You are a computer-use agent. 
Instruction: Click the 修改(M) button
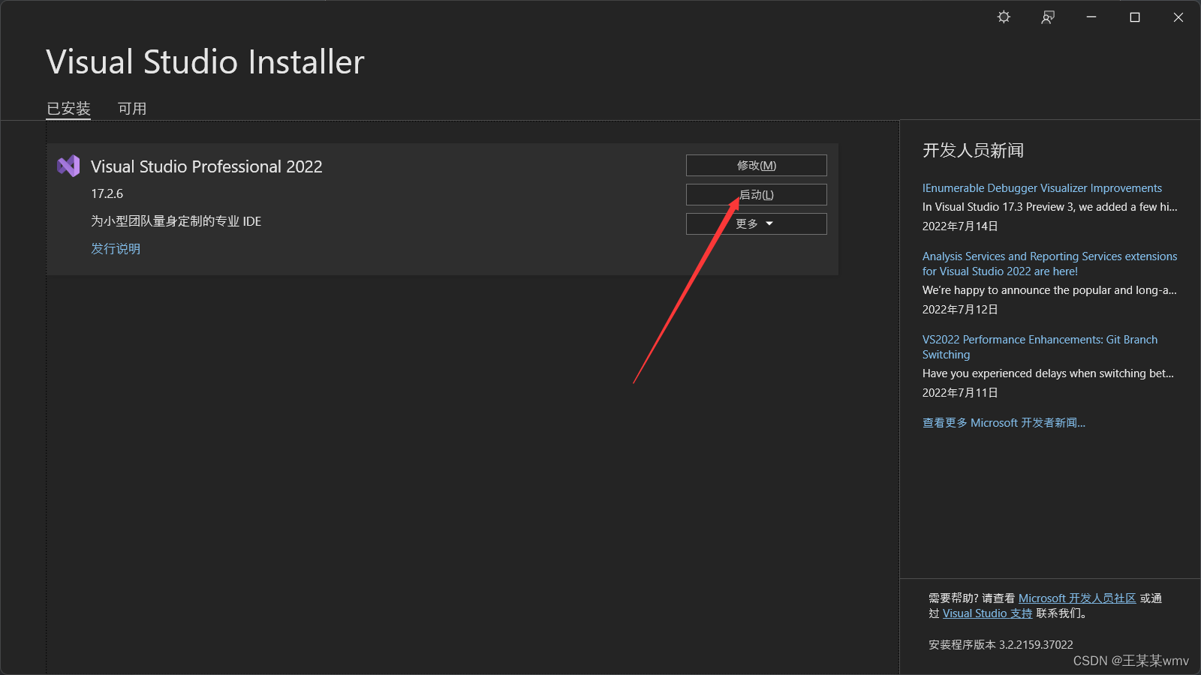point(755,165)
